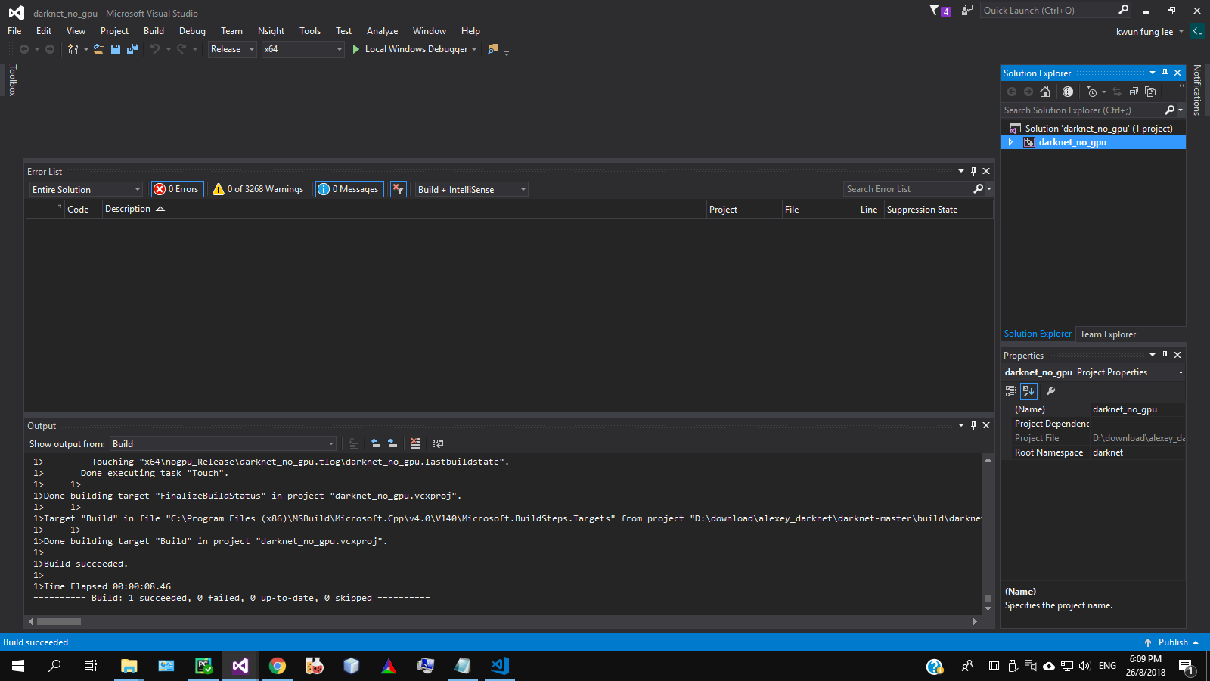
Task: Click the clear error list filter icon
Action: point(399,189)
